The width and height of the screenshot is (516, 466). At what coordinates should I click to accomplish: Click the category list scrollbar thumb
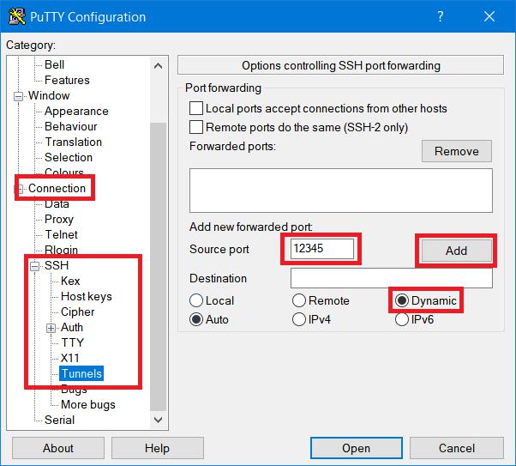coord(158,266)
